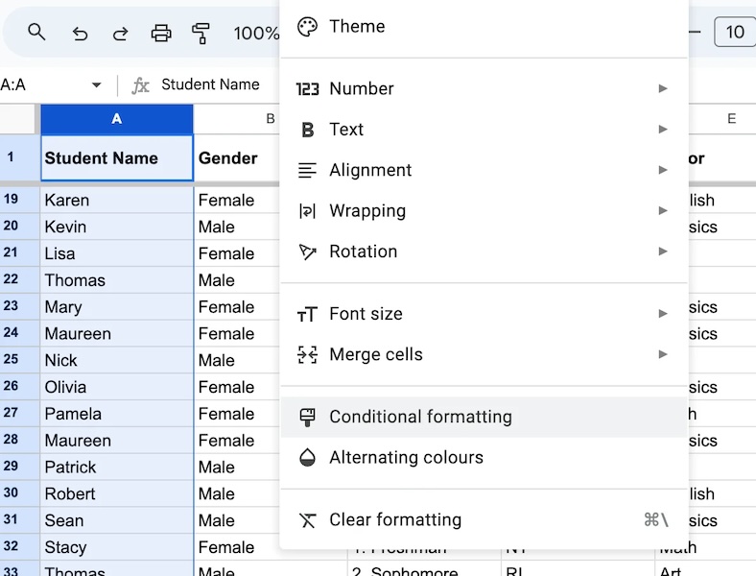The image size is (756, 576).
Task: Select the cell containing Patrick
Action: click(x=117, y=467)
